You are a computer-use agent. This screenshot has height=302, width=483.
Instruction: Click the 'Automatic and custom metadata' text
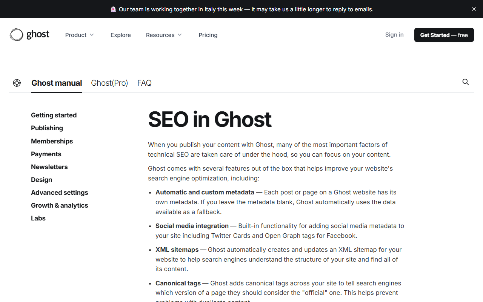pyautogui.click(x=205, y=192)
